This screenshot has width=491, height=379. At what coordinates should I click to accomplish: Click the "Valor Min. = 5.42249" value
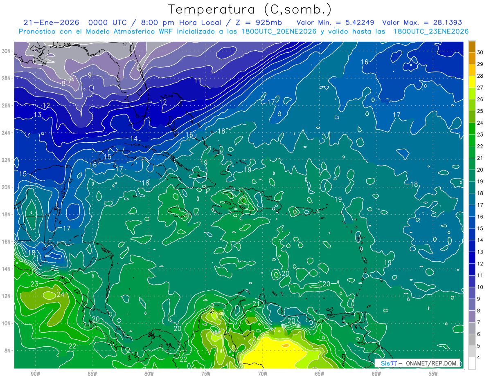click(x=336, y=22)
